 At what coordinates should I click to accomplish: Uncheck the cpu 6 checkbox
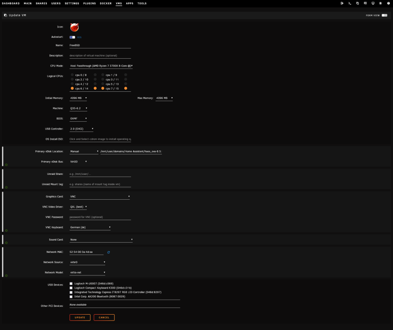pyautogui.click(x=72, y=88)
